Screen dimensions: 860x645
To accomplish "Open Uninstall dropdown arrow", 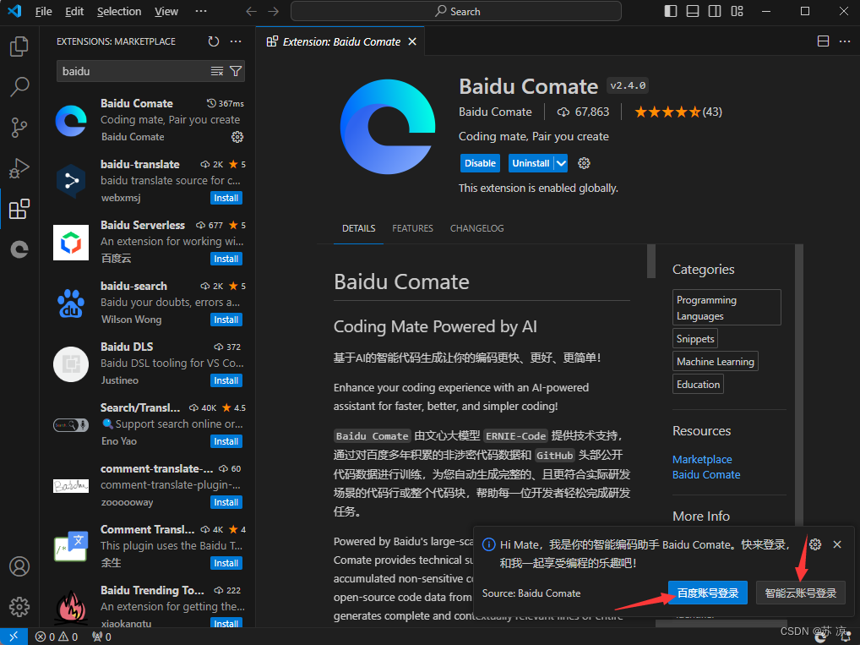I will 561,163.
